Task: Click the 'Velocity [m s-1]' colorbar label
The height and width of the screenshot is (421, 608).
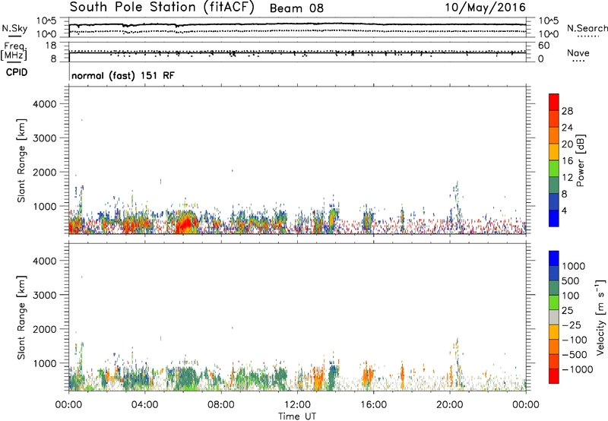Action: click(x=600, y=317)
